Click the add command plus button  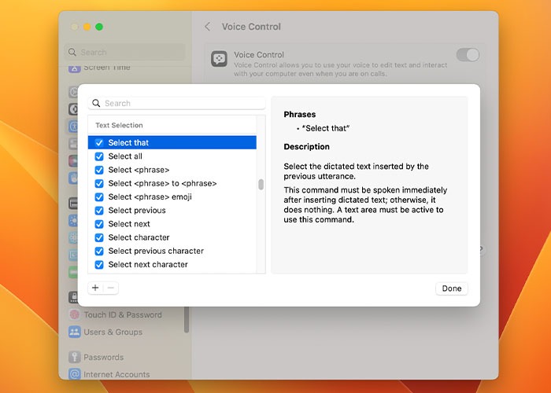tap(95, 288)
